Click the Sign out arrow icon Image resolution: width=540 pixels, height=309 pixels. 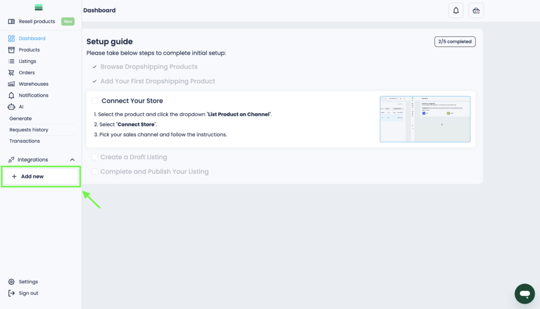[x=12, y=293]
